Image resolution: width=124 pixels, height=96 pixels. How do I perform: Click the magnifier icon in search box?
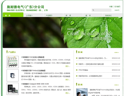point(93,10)
